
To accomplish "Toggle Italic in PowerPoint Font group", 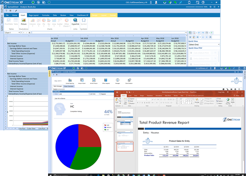I will [x=140, y=103].
